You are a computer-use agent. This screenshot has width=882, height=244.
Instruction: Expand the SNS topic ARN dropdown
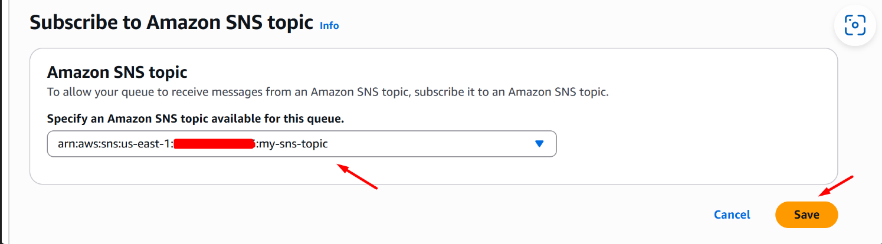coord(301,144)
